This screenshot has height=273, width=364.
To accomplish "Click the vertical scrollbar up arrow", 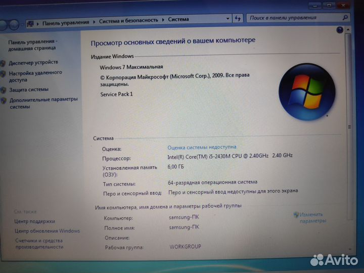I will point(348,30).
